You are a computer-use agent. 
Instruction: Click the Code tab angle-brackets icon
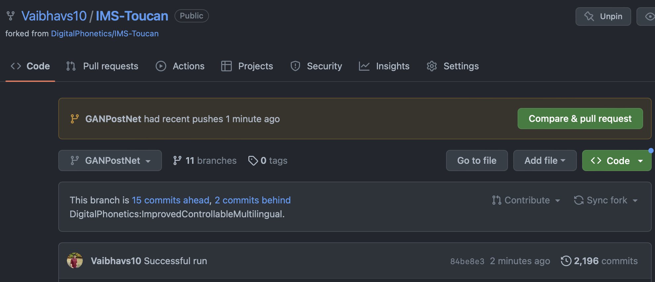16,66
